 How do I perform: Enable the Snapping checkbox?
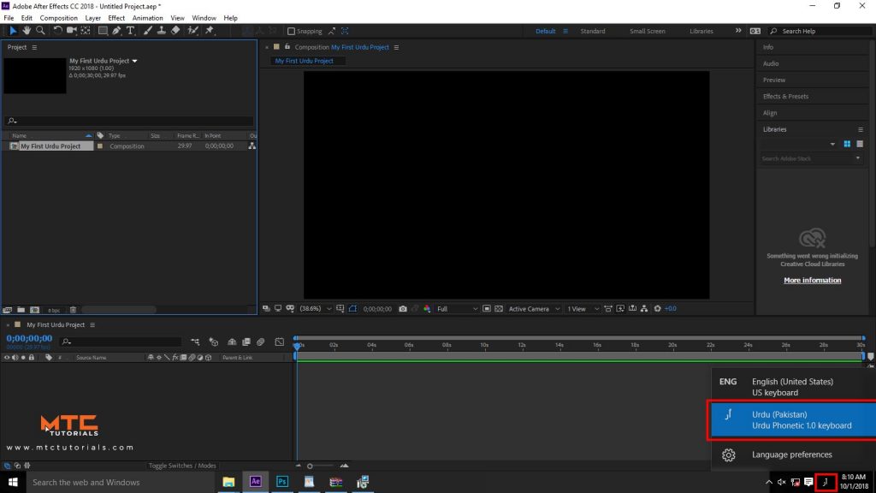pyautogui.click(x=291, y=32)
